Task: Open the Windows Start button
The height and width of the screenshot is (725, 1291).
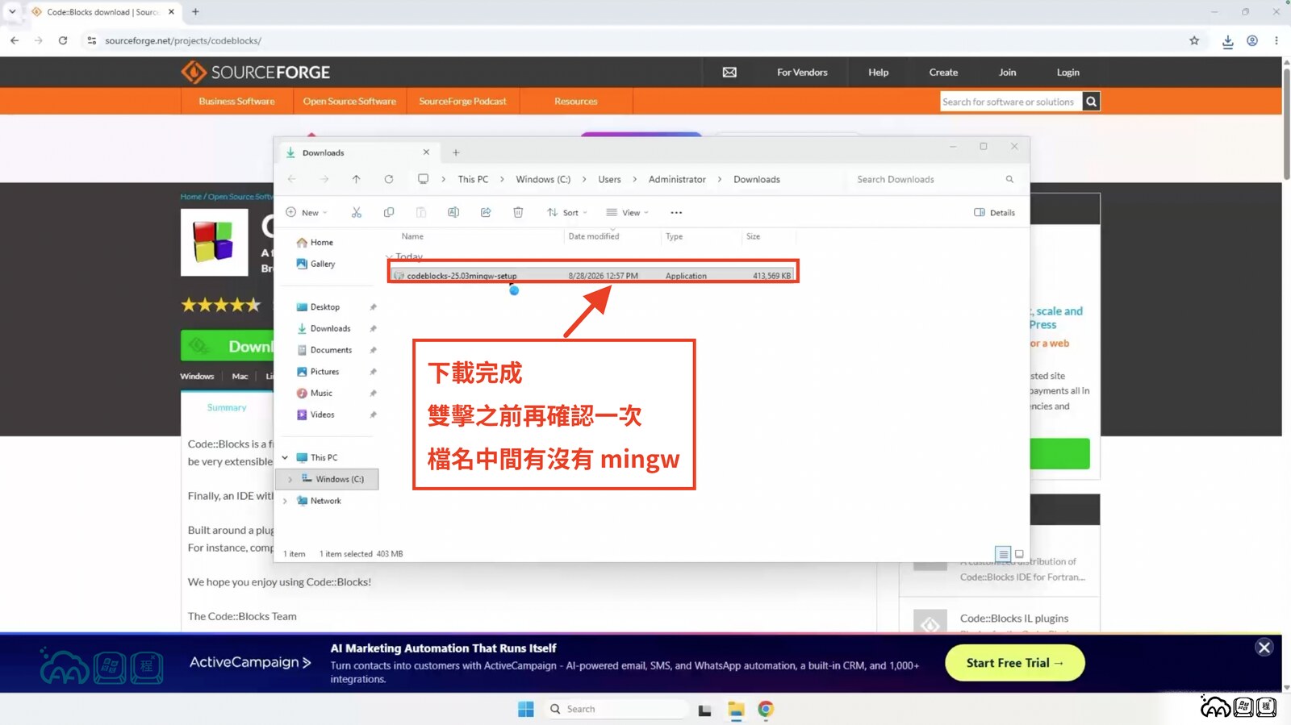Action: tap(526, 709)
